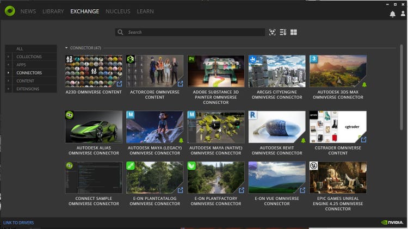Image resolution: width=408 pixels, height=229 pixels.
Task: Open Link to Drivers
Action: 18,223
